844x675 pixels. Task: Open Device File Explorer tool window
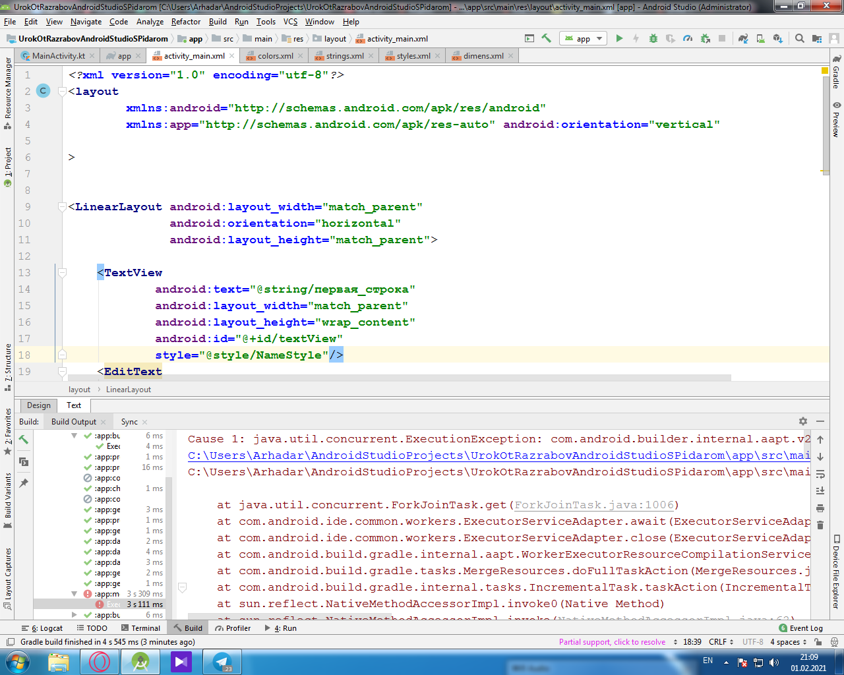(x=836, y=571)
